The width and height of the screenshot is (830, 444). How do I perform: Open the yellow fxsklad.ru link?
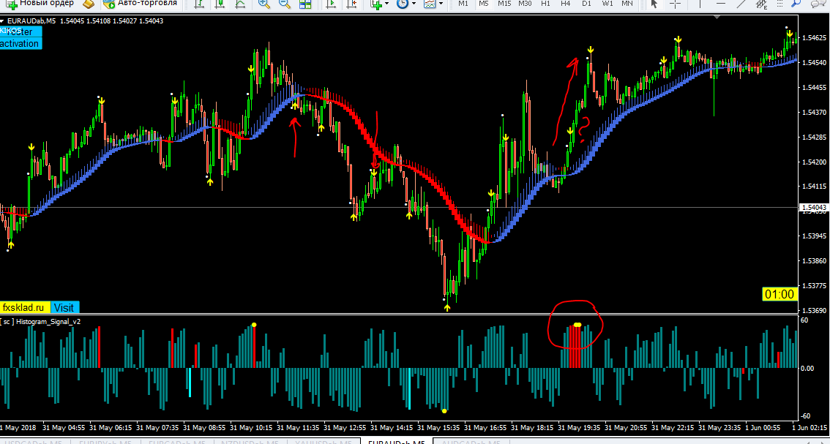pyautogui.click(x=25, y=307)
